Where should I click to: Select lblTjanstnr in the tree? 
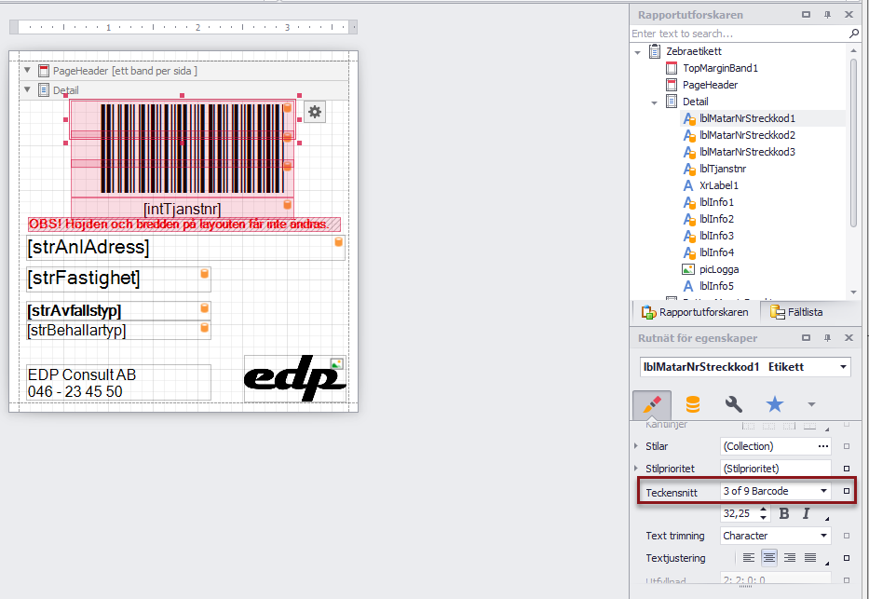723,169
